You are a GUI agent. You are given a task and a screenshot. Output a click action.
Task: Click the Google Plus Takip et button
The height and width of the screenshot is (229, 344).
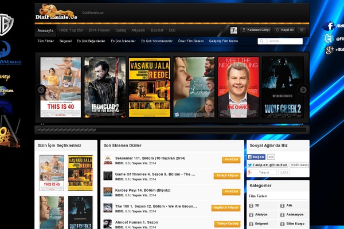click(x=262, y=172)
